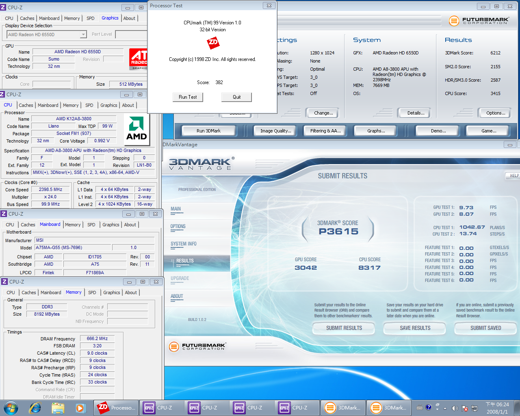Viewport: 520px width, 416px height.
Task: Click the keyboard tray icon
Action: point(420,408)
